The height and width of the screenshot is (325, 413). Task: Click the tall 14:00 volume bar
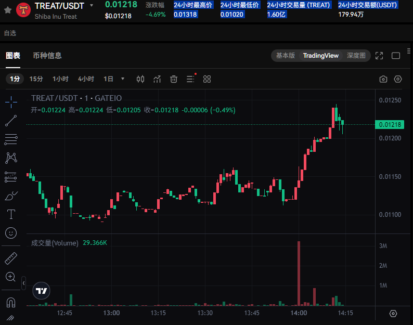pos(299,274)
